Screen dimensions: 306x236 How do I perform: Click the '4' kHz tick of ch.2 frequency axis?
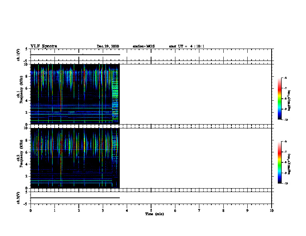(27, 164)
